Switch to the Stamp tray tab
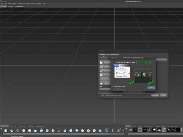The width and height of the screenshot is (183, 137). 128,126
